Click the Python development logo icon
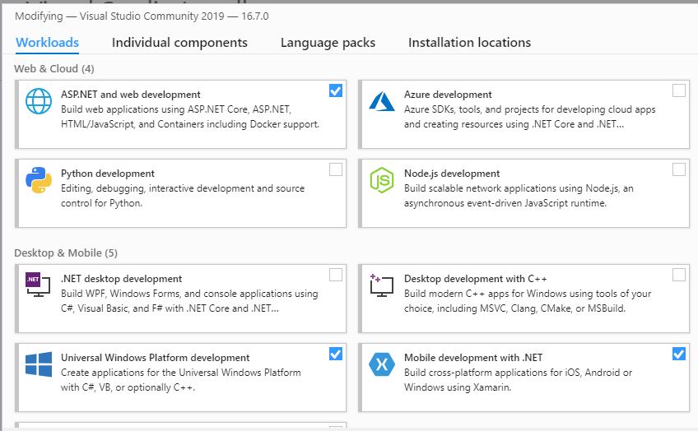This screenshot has height=431, width=698. 39,180
